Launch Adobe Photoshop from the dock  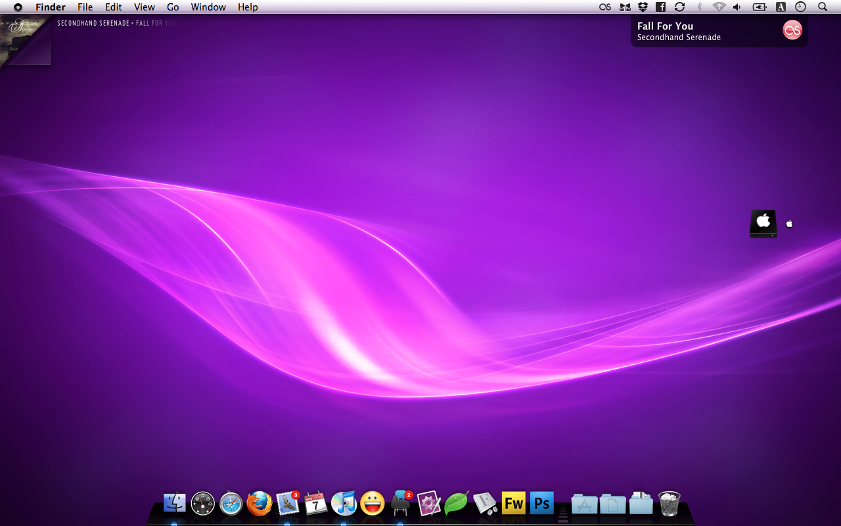(541, 504)
